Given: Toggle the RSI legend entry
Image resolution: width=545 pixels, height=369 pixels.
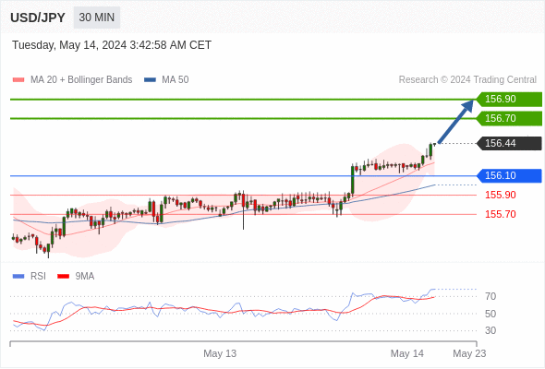Looking at the screenshot, I should (x=29, y=277).
